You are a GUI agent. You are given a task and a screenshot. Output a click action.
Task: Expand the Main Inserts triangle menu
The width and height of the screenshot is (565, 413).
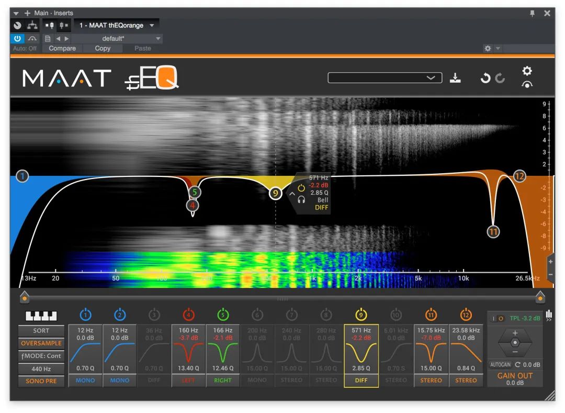[16, 13]
